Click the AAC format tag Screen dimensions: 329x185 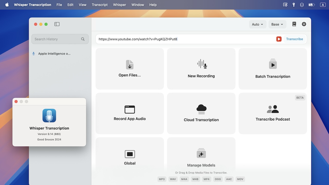[x=229, y=179]
